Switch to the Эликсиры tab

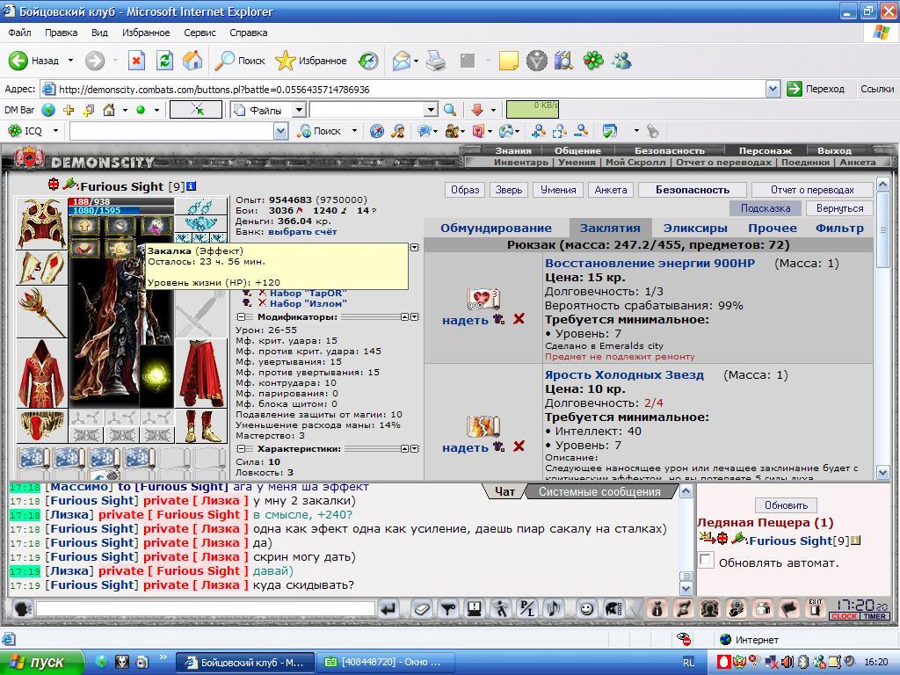pyautogui.click(x=695, y=228)
